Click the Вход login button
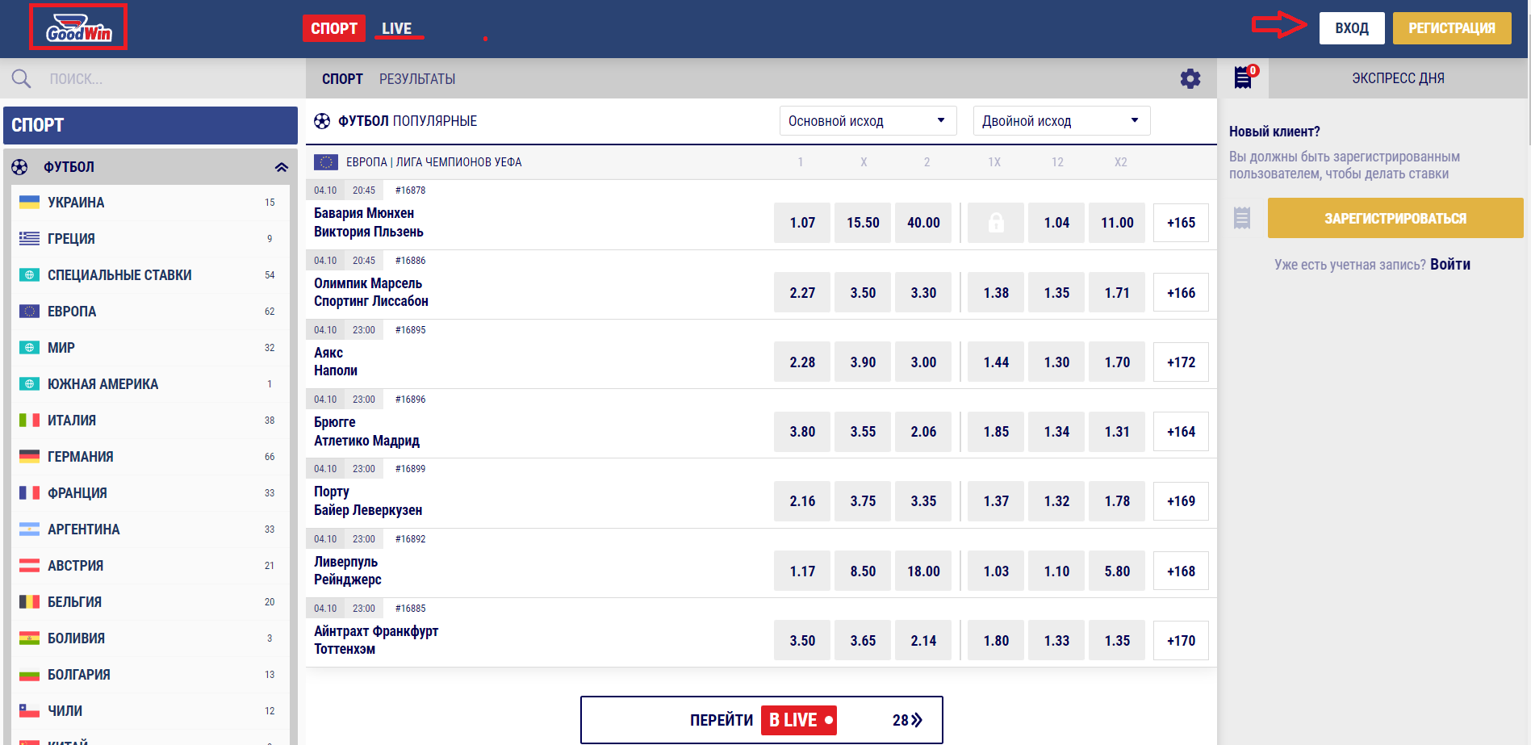1531x745 pixels. coord(1352,28)
